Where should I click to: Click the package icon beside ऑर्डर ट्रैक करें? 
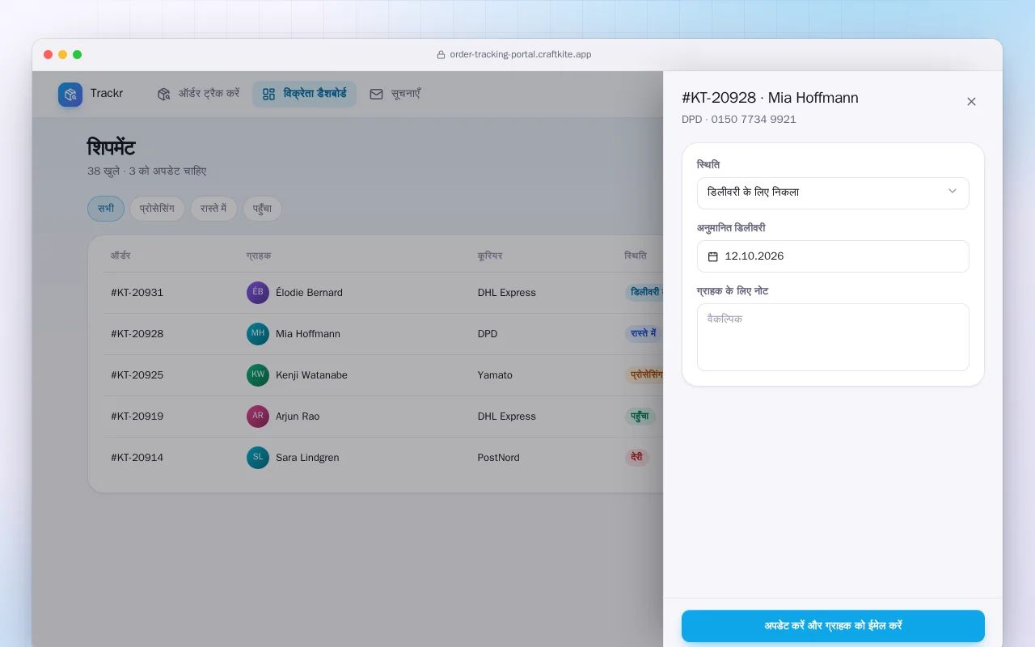coord(164,94)
